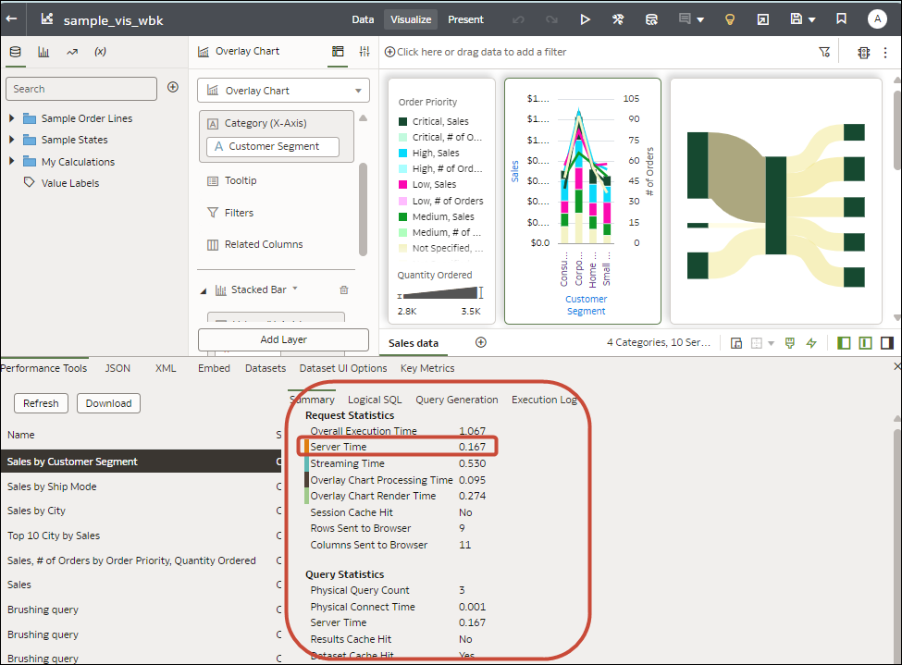Click the Add Layer button
902x665 pixels.
point(283,339)
